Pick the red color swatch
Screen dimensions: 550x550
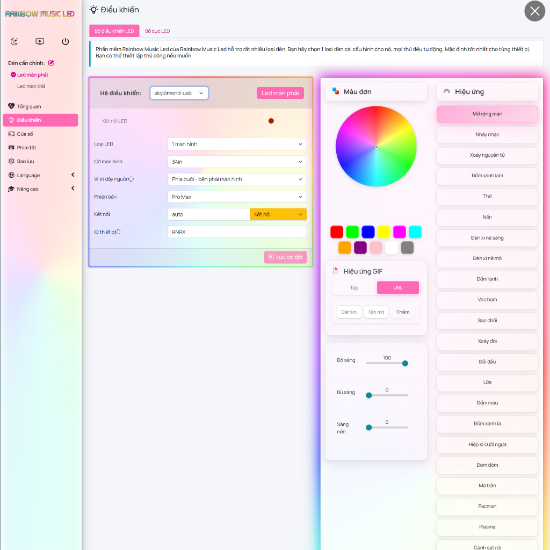[337, 232]
